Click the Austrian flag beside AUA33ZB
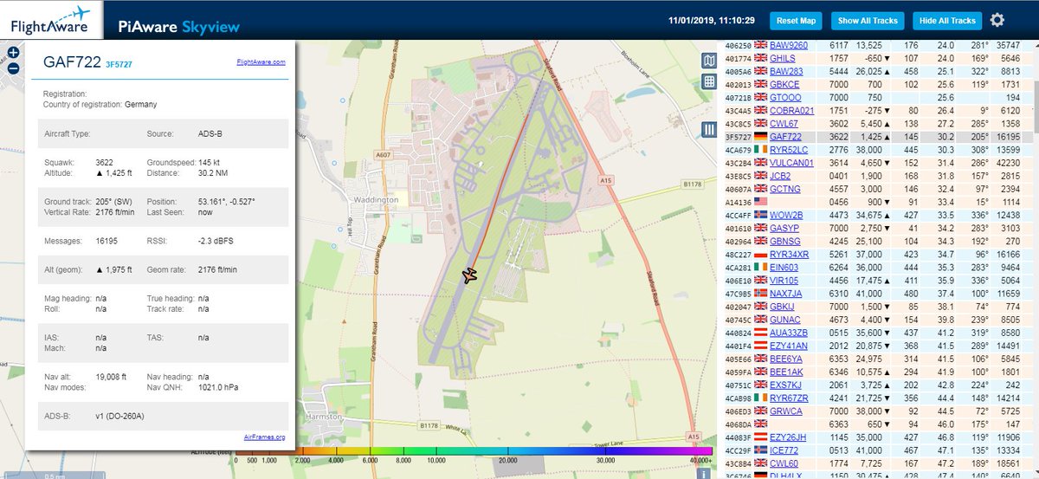 pos(761,332)
